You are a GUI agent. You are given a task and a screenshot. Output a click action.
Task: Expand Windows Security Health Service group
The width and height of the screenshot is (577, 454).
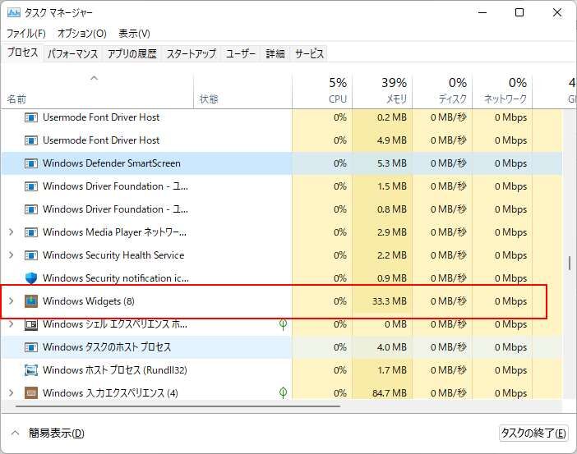(x=11, y=255)
